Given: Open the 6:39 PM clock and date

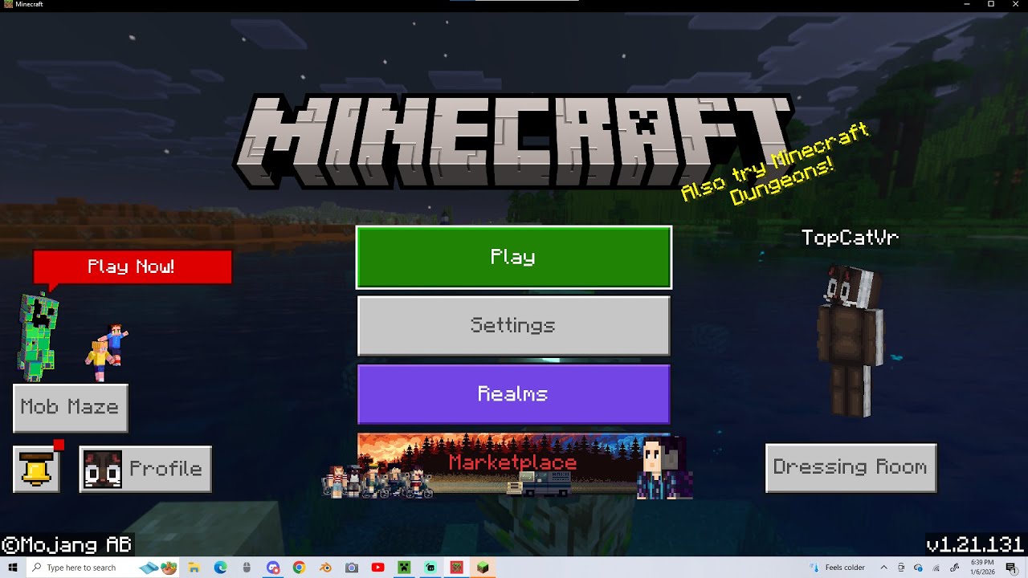Looking at the screenshot, I should coord(982,568).
